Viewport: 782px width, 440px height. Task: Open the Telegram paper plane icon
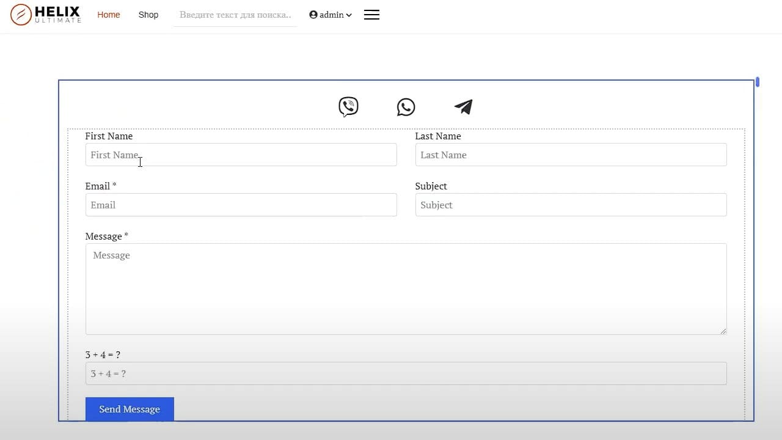464,107
